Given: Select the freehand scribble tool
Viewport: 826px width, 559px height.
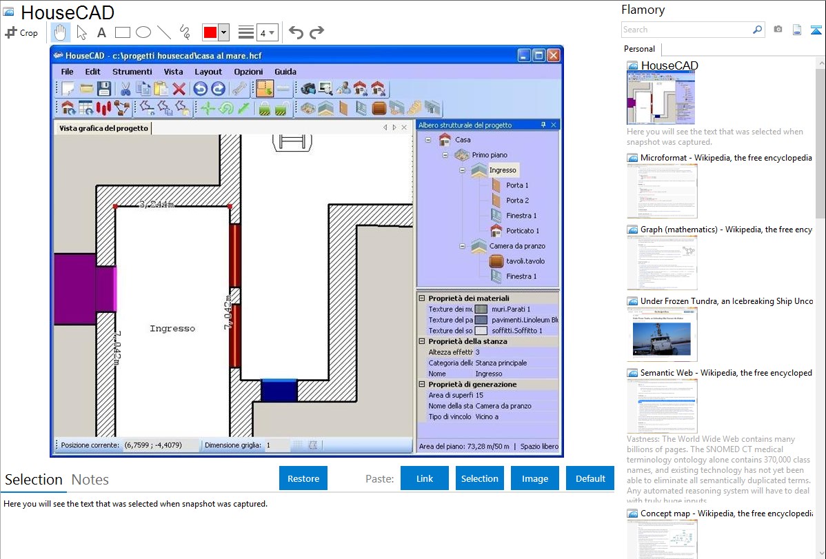Looking at the screenshot, I should [x=185, y=32].
